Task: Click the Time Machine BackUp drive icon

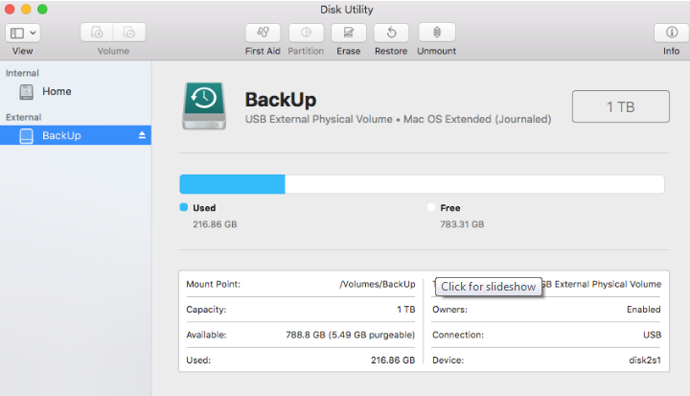Action: pyautogui.click(x=204, y=105)
